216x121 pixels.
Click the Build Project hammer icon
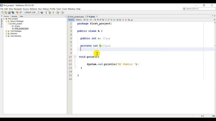[46, 12]
